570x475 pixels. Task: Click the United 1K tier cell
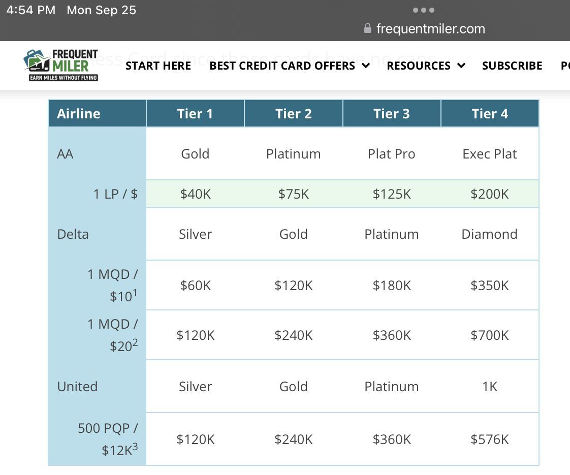click(490, 386)
